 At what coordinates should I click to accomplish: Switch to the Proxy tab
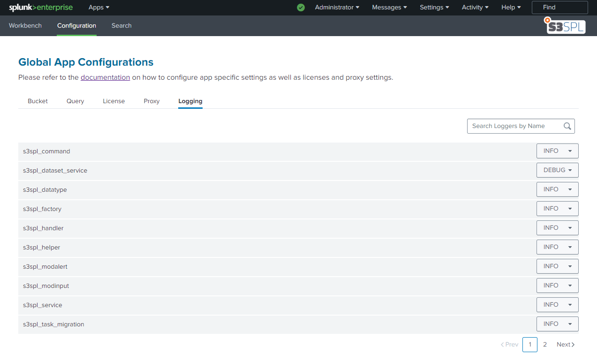pyautogui.click(x=151, y=101)
